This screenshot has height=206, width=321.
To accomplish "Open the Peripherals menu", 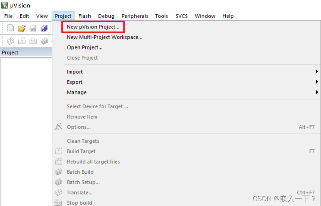I will (135, 16).
